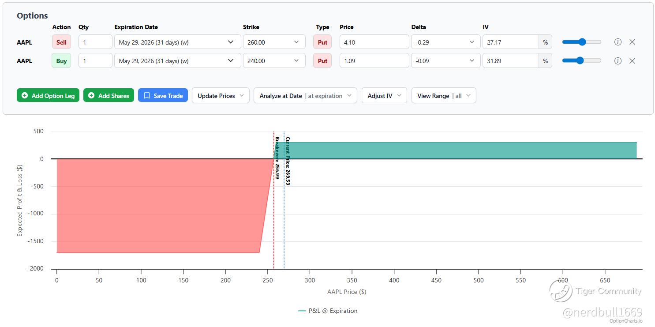655x327 pixels.
Task: Toggle the Put type on the 240.00 leg
Action: pyautogui.click(x=322, y=61)
